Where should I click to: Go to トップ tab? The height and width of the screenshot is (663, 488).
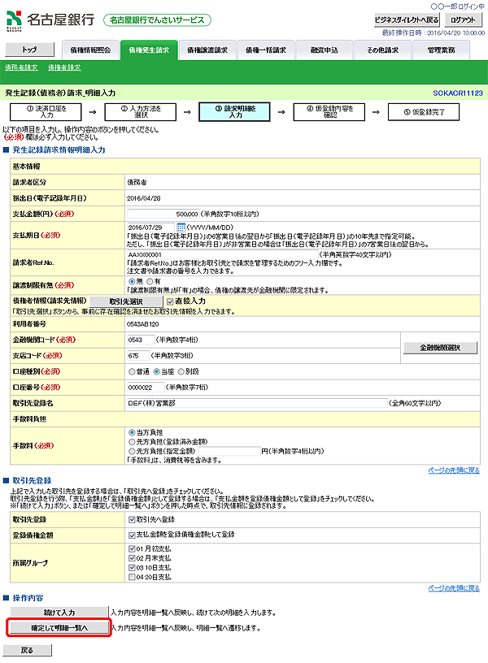pos(29,50)
